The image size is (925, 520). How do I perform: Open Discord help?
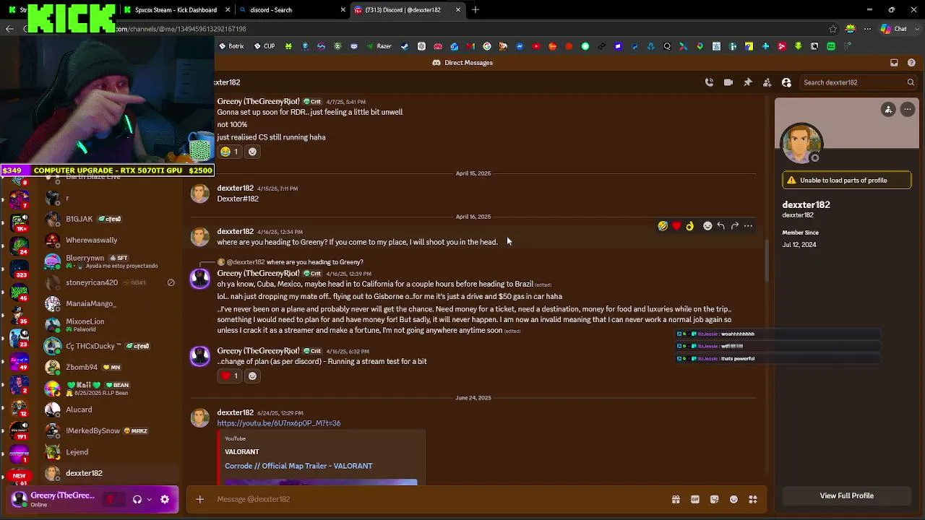(x=911, y=63)
